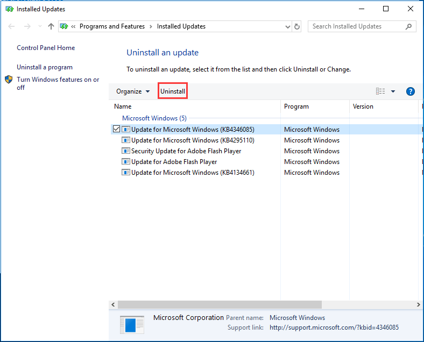Viewport: 424px width, 342px height.
Task: Collapse the Microsoft Windows (5) group
Action: tap(154, 118)
